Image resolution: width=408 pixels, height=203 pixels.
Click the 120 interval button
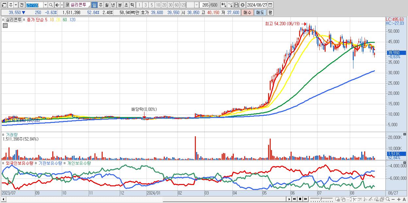tap(183, 5)
